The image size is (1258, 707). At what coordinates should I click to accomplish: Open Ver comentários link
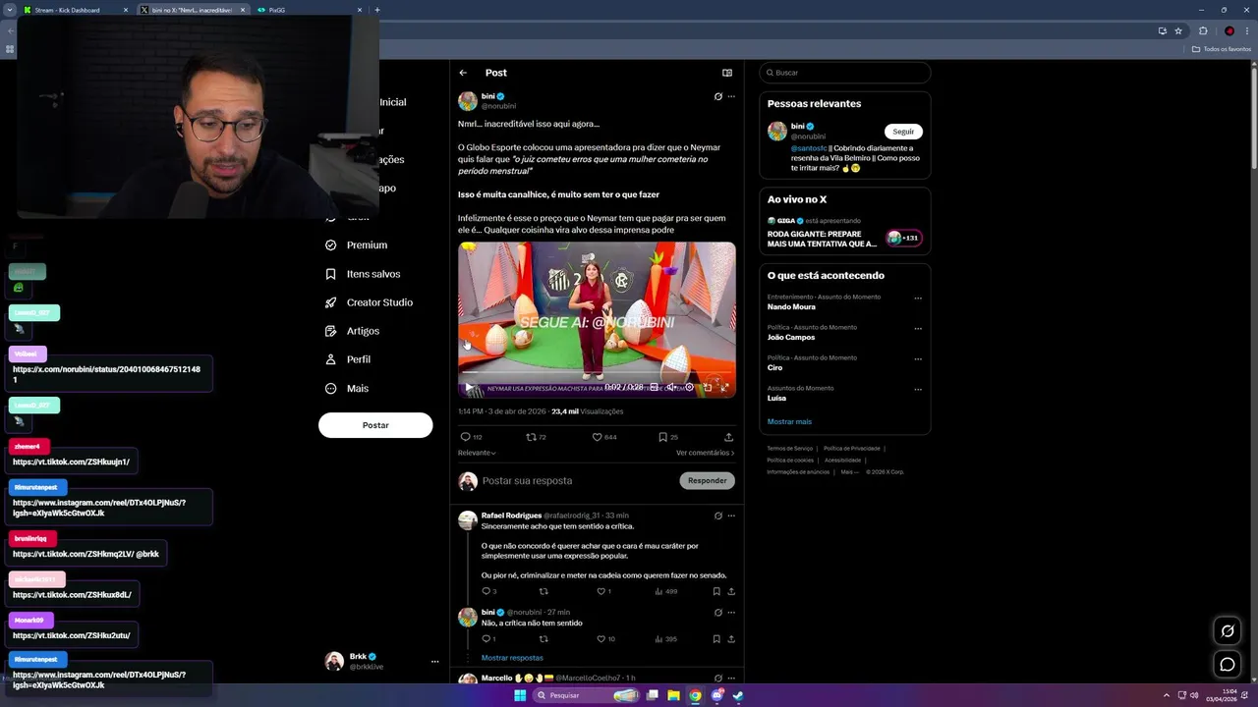[705, 453]
